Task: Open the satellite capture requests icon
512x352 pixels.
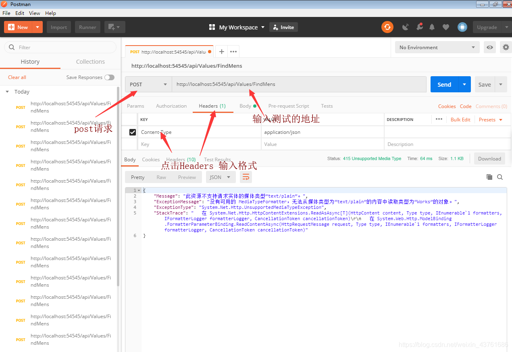Action: pos(406,27)
